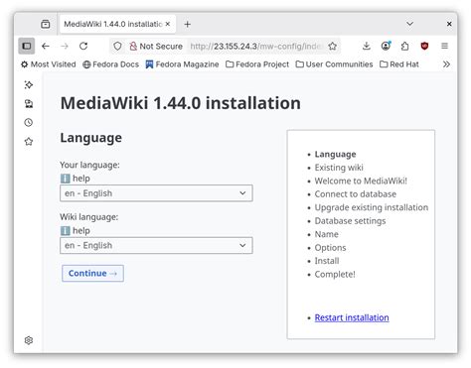Open the Extensions puzzle icon

404,46
